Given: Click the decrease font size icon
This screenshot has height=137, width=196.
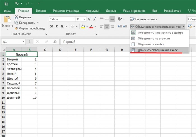Looking at the screenshot, I should click(94, 19).
